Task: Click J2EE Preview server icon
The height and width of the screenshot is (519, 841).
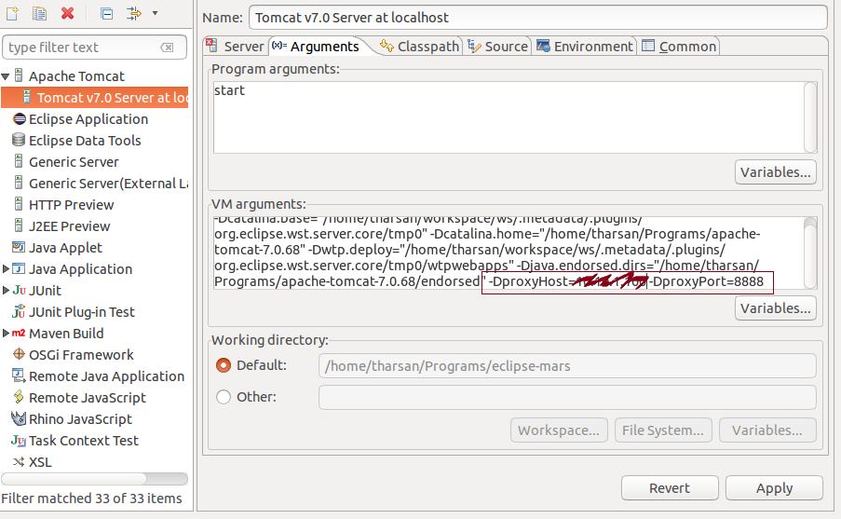Action: pyautogui.click(x=19, y=225)
